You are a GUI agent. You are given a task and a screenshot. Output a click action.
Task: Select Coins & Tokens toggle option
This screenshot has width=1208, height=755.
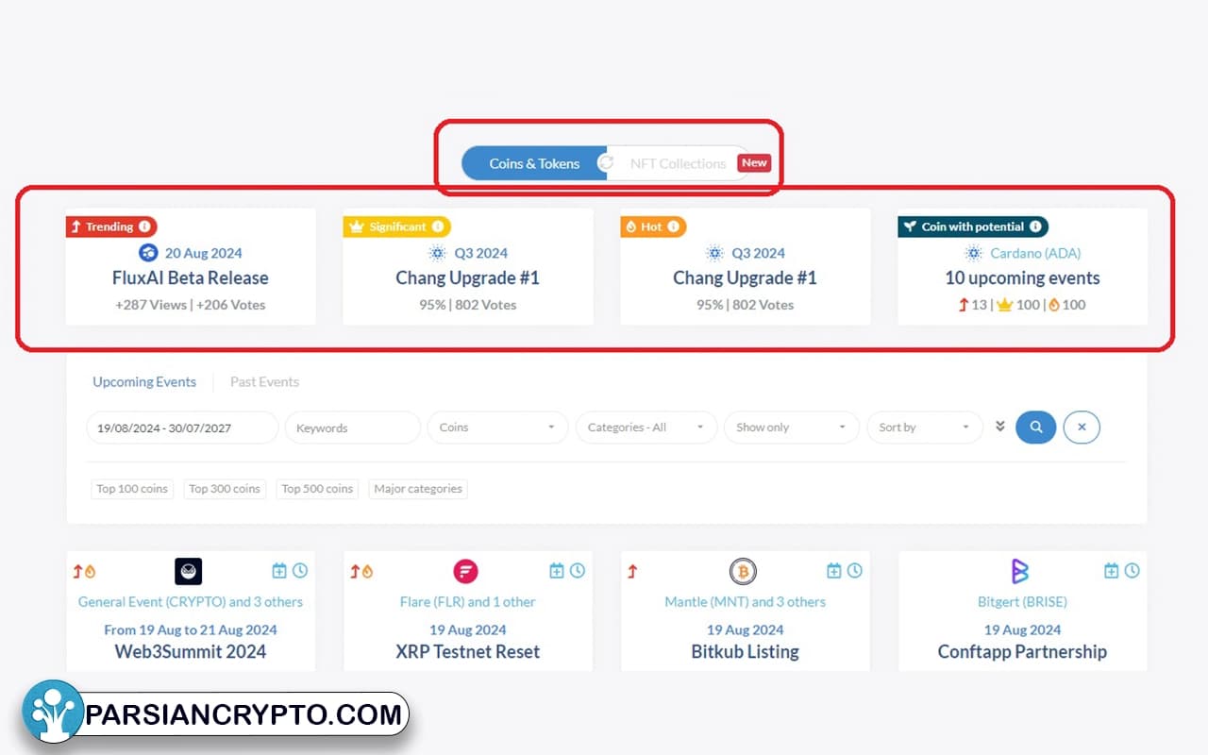(534, 163)
